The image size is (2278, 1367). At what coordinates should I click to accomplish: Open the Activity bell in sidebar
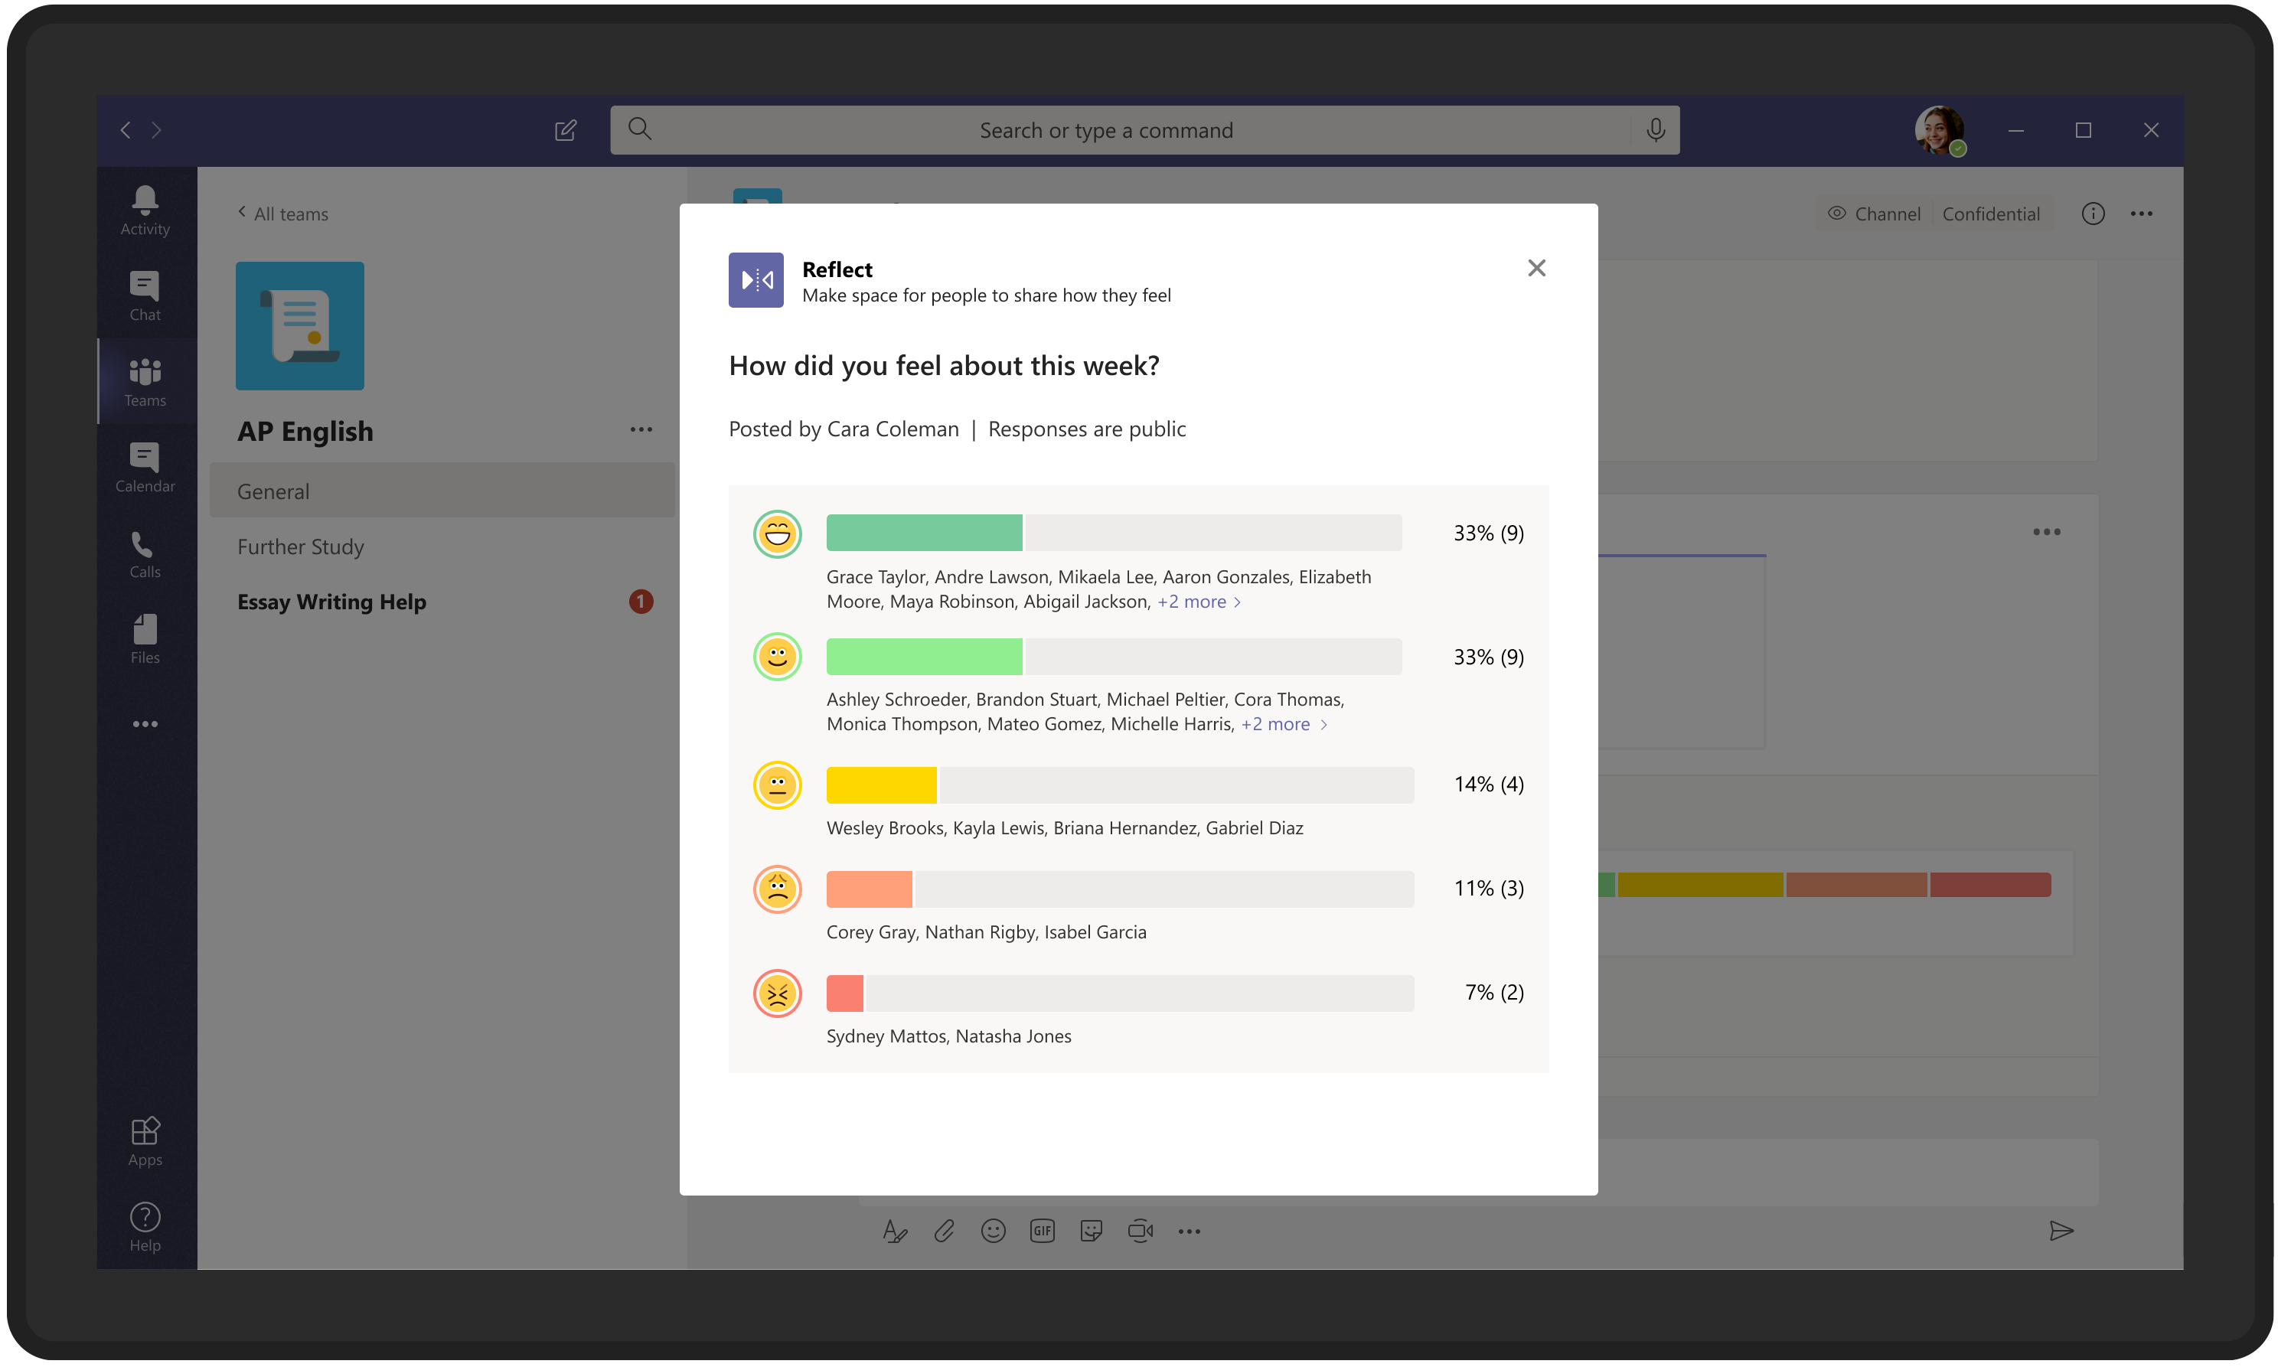(x=145, y=210)
